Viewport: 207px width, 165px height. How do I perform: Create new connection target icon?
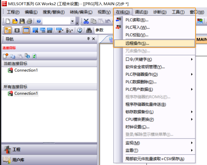6,56
